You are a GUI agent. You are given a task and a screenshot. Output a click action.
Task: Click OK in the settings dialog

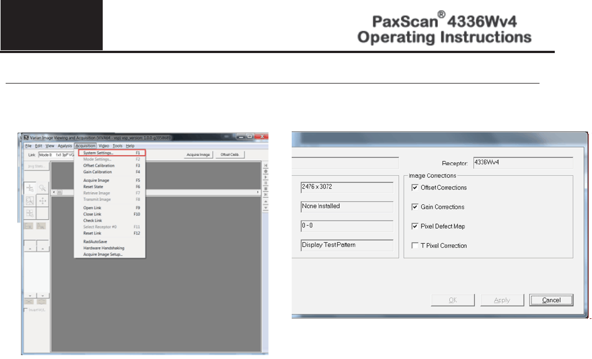pyautogui.click(x=453, y=300)
